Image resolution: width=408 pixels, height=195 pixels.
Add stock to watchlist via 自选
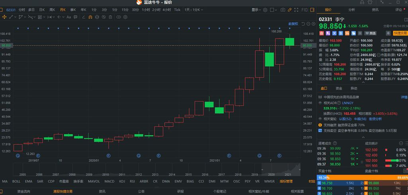click(x=370, y=33)
